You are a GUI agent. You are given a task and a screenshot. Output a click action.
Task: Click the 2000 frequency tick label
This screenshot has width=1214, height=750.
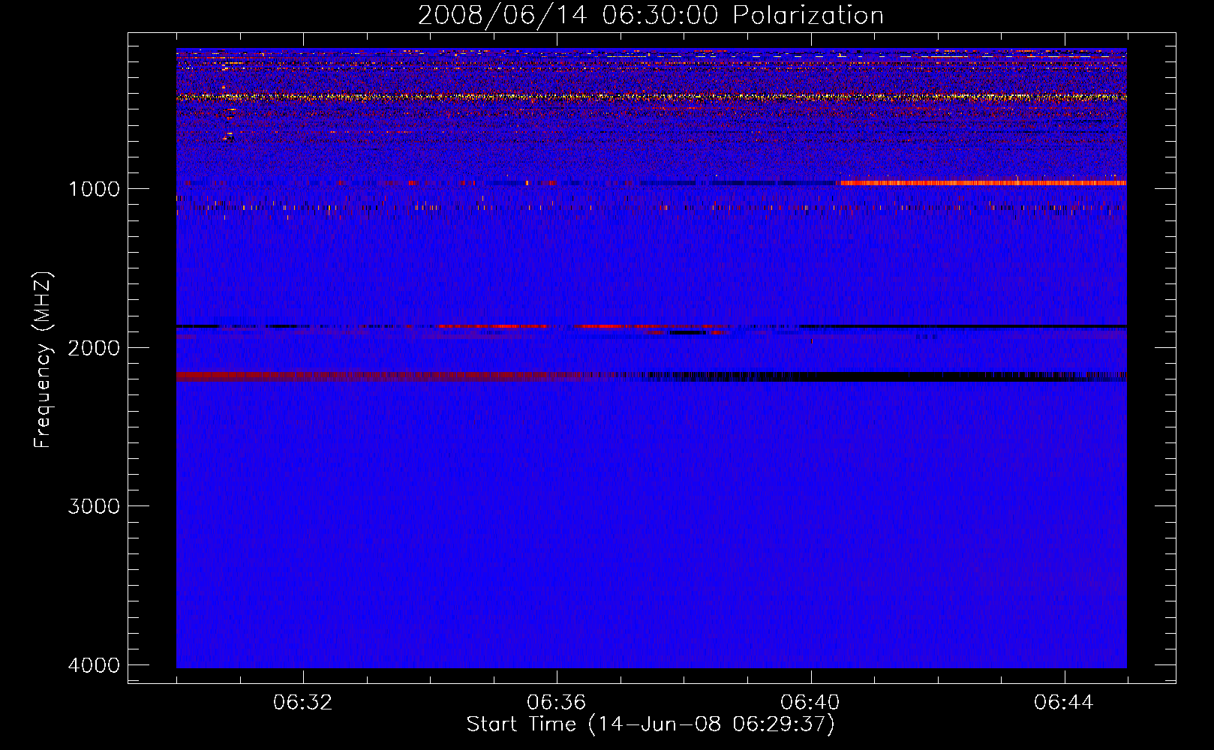pos(94,348)
